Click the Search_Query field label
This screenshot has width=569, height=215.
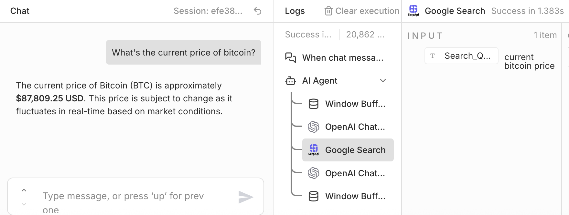click(x=467, y=56)
